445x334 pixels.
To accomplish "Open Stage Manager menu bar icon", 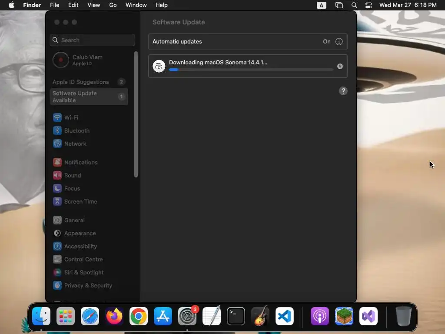I will pyautogui.click(x=339, y=5).
